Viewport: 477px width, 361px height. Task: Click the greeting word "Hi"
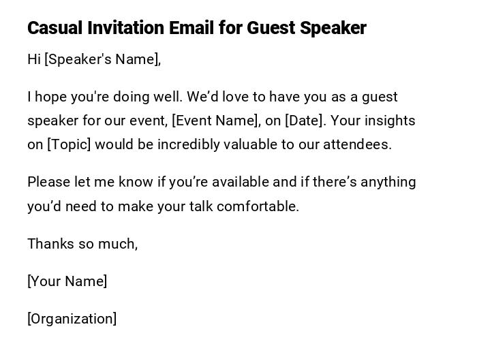coord(34,59)
